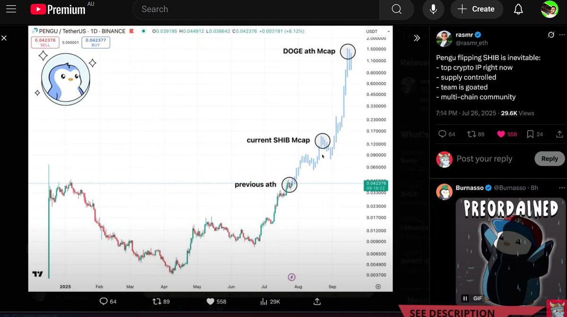This screenshot has height=317, width=567.
Task: Open chart settings gear at axis corner
Action: 378,287
